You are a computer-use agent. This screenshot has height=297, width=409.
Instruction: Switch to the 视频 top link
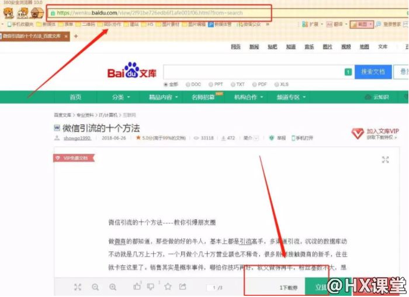click(346, 46)
